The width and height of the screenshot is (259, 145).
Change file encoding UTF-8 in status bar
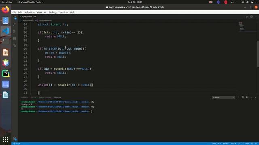[234, 143]
